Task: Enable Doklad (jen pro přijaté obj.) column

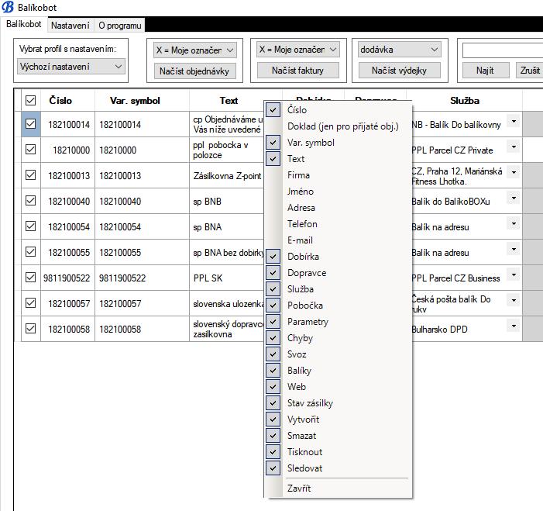Action: tap(339, 126)
